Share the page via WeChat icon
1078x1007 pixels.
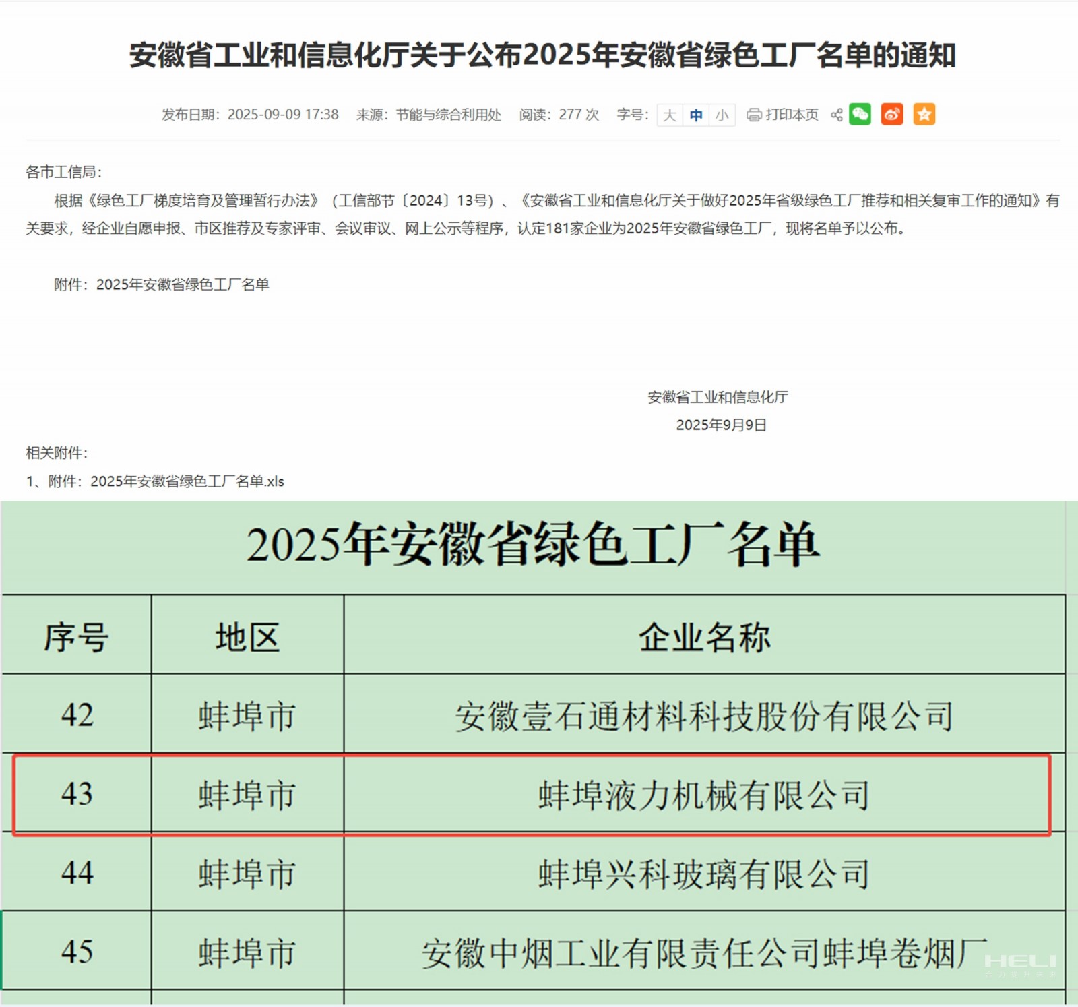coord(860,115)
